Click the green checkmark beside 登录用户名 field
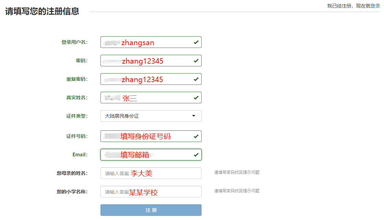 click(x=195, y=42)
